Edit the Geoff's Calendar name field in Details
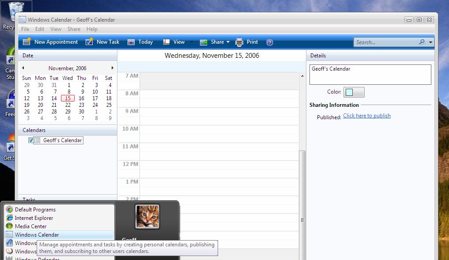Screen dimensions: 449x260 click(x=370, y=75)
